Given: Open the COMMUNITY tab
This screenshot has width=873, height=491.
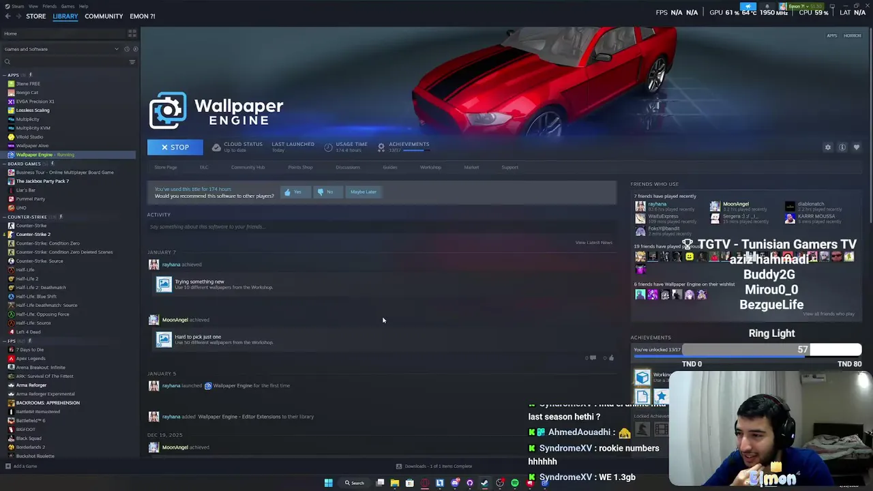Looking at the screenshot, I should pyautogui.click(x=104, y=16).
